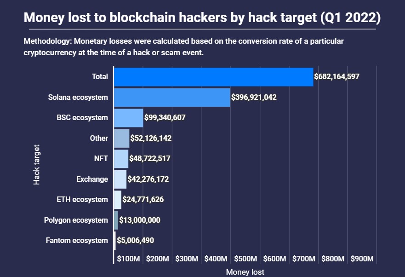The image size is (405, 277).
Task: Click the Total bar in the chart
Action: (x=214, y=77)
